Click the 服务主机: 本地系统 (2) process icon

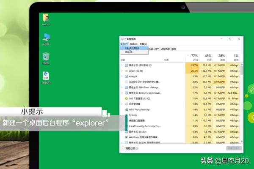tap(126, 65)
